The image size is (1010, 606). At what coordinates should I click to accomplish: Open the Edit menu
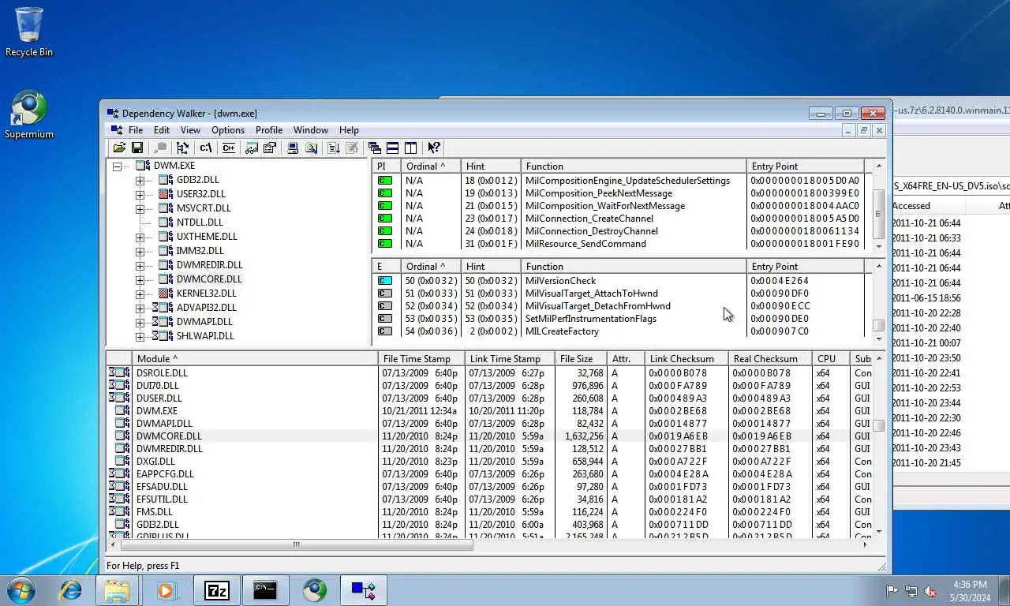pyautogui.click(x=162, y=130)
